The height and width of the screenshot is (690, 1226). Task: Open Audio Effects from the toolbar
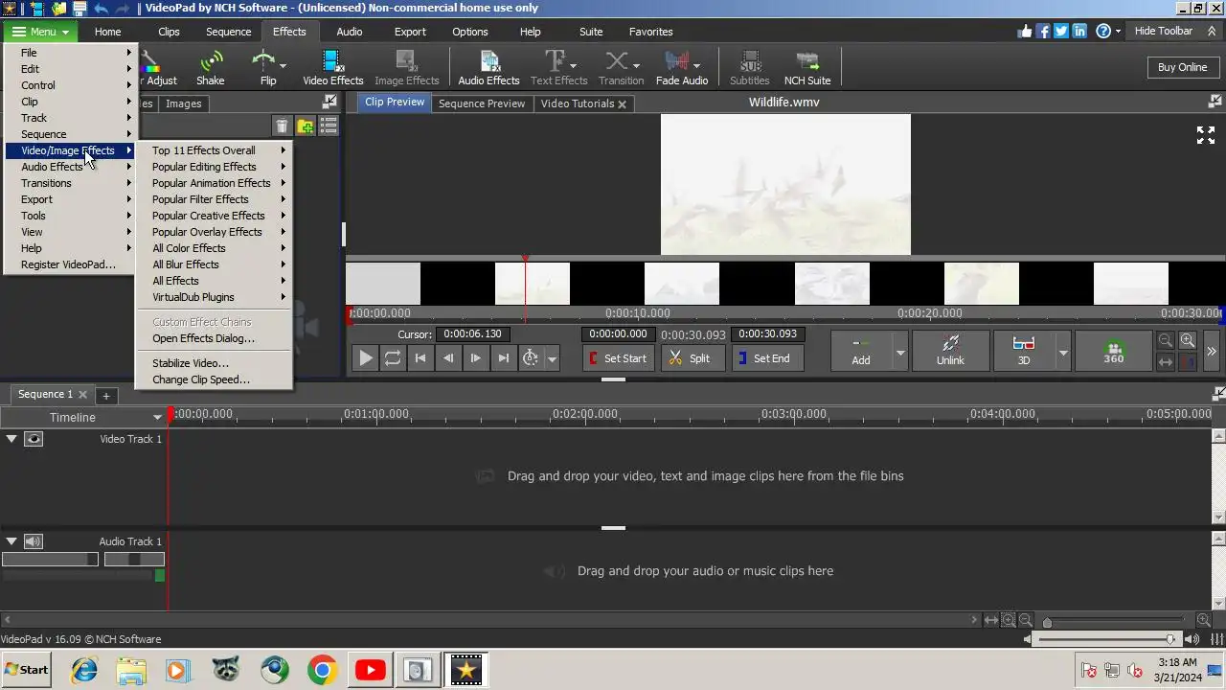pos(488,68)
